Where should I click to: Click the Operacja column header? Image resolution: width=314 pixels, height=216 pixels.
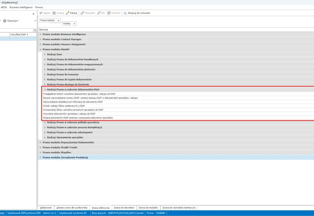(176, 29)
